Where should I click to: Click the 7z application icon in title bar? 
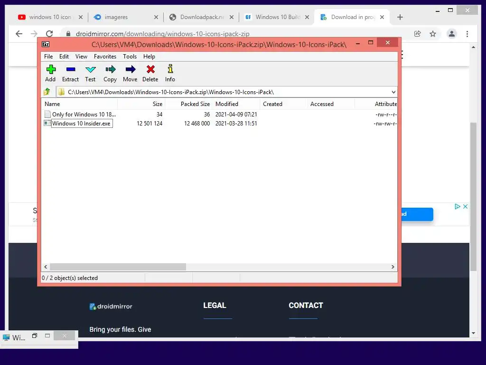click(x=46, y=44)
